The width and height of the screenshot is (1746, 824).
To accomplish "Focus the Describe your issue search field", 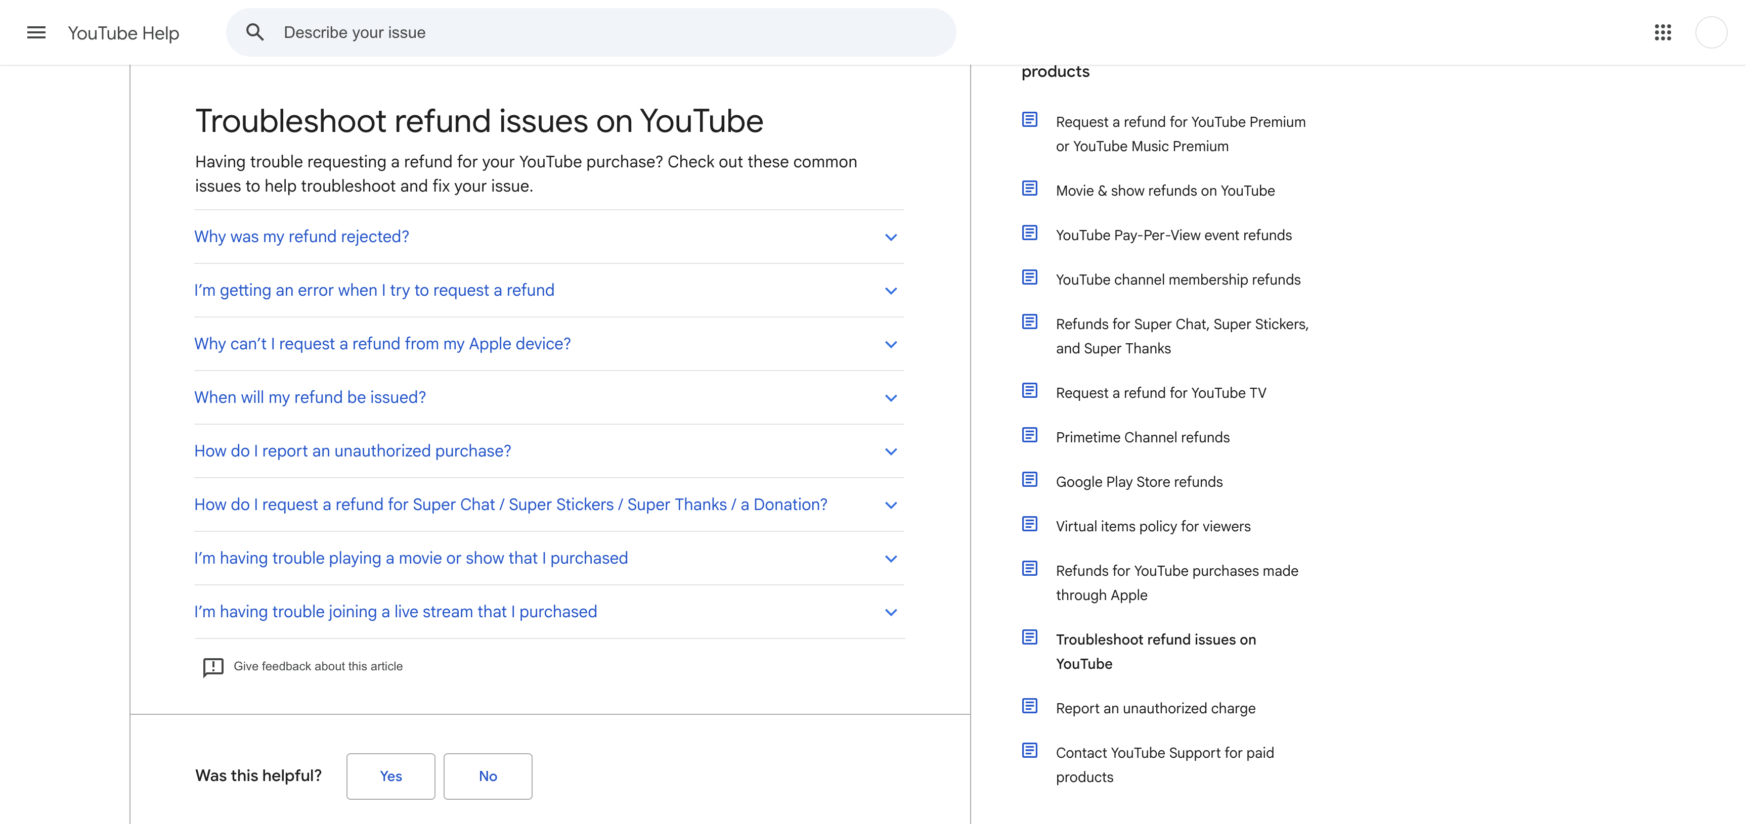I will click(x=591, y=32).
